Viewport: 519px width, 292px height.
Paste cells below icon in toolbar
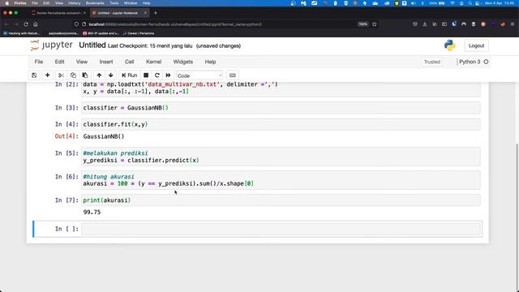85,75
